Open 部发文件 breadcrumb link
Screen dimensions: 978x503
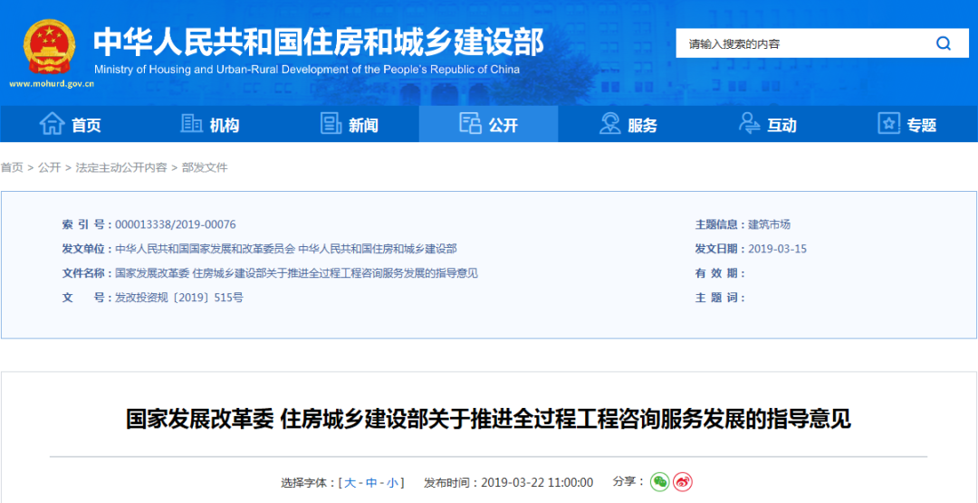[206, 167]
